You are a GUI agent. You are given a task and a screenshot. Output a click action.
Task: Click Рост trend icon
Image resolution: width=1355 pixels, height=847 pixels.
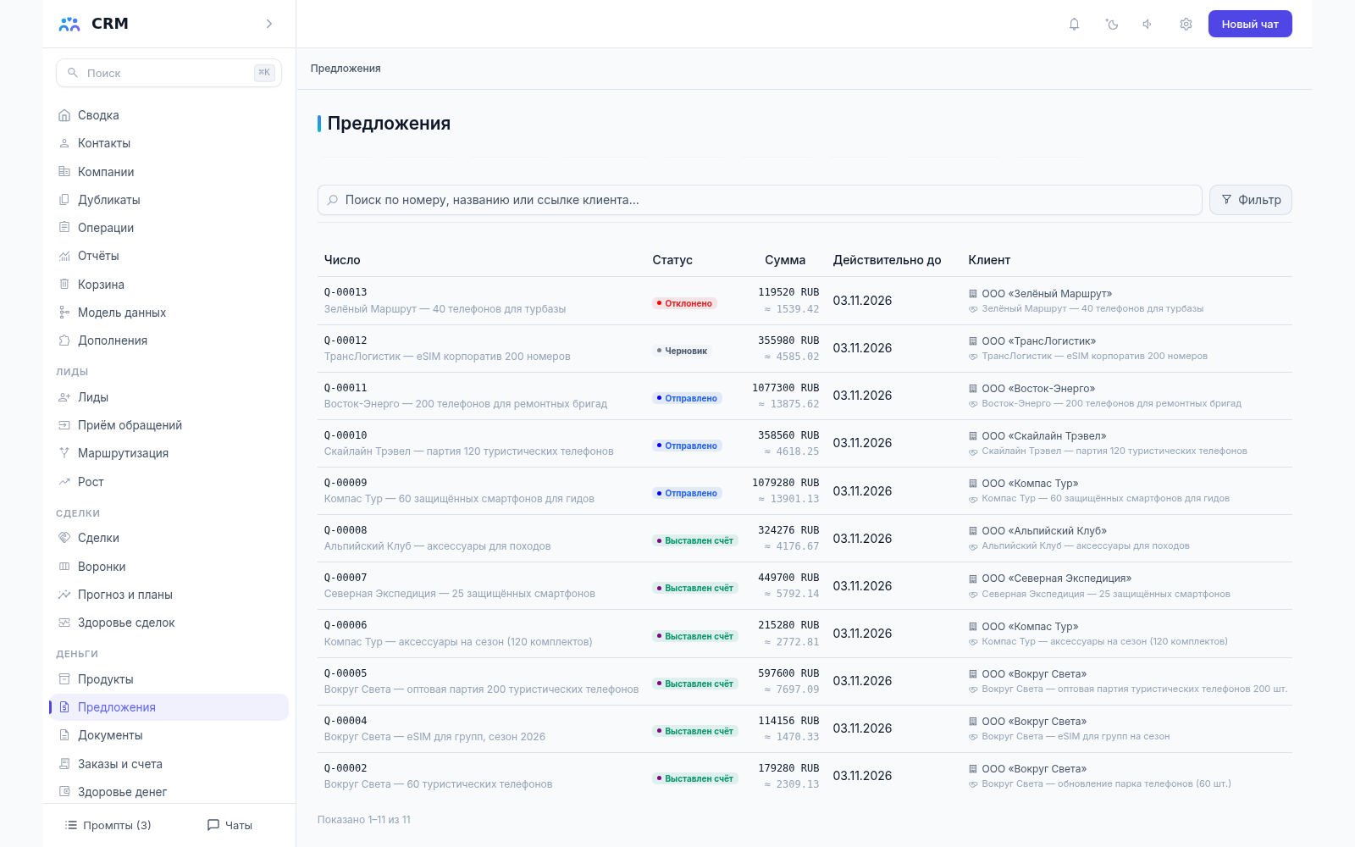point(64,481)
